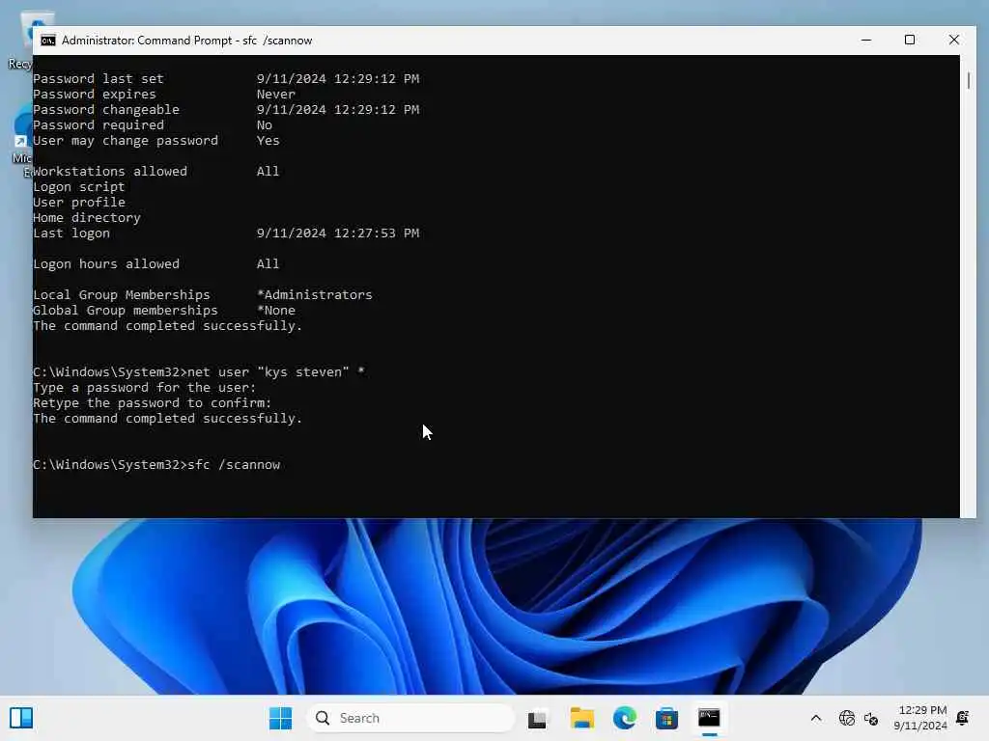Launch File Explorer from the taskbar
989x741 pixels.
click(x=581, y=718)
